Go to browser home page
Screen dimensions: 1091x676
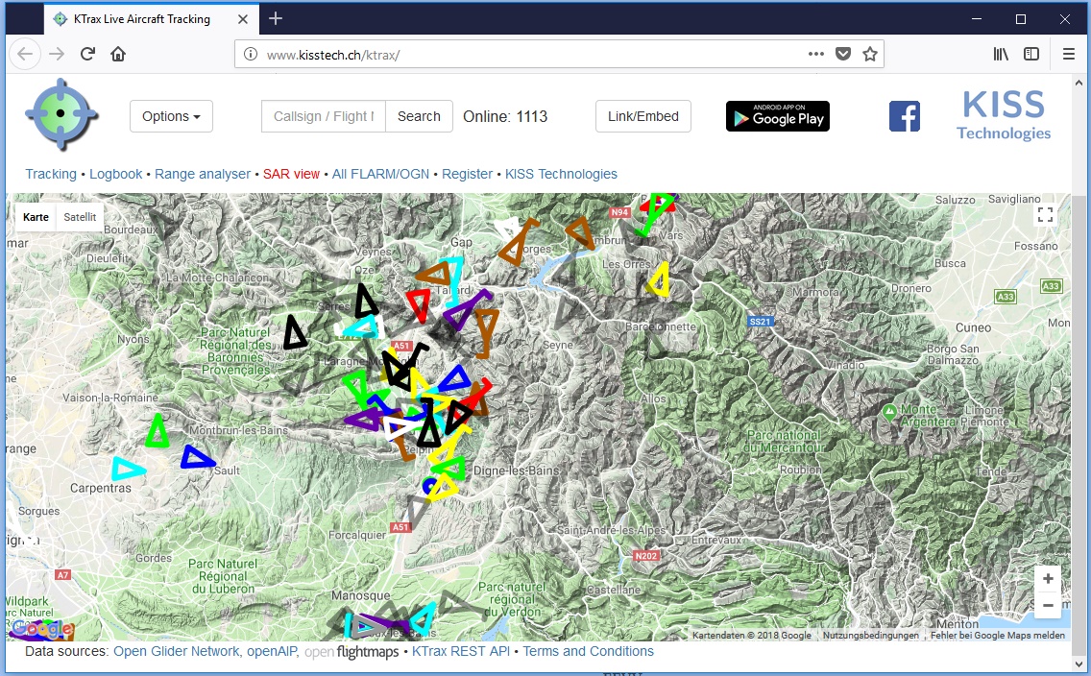(118, 54)
